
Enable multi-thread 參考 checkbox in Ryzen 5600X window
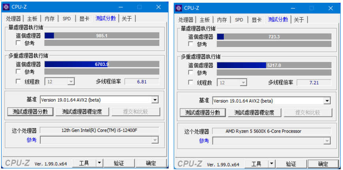coord(191,73)
